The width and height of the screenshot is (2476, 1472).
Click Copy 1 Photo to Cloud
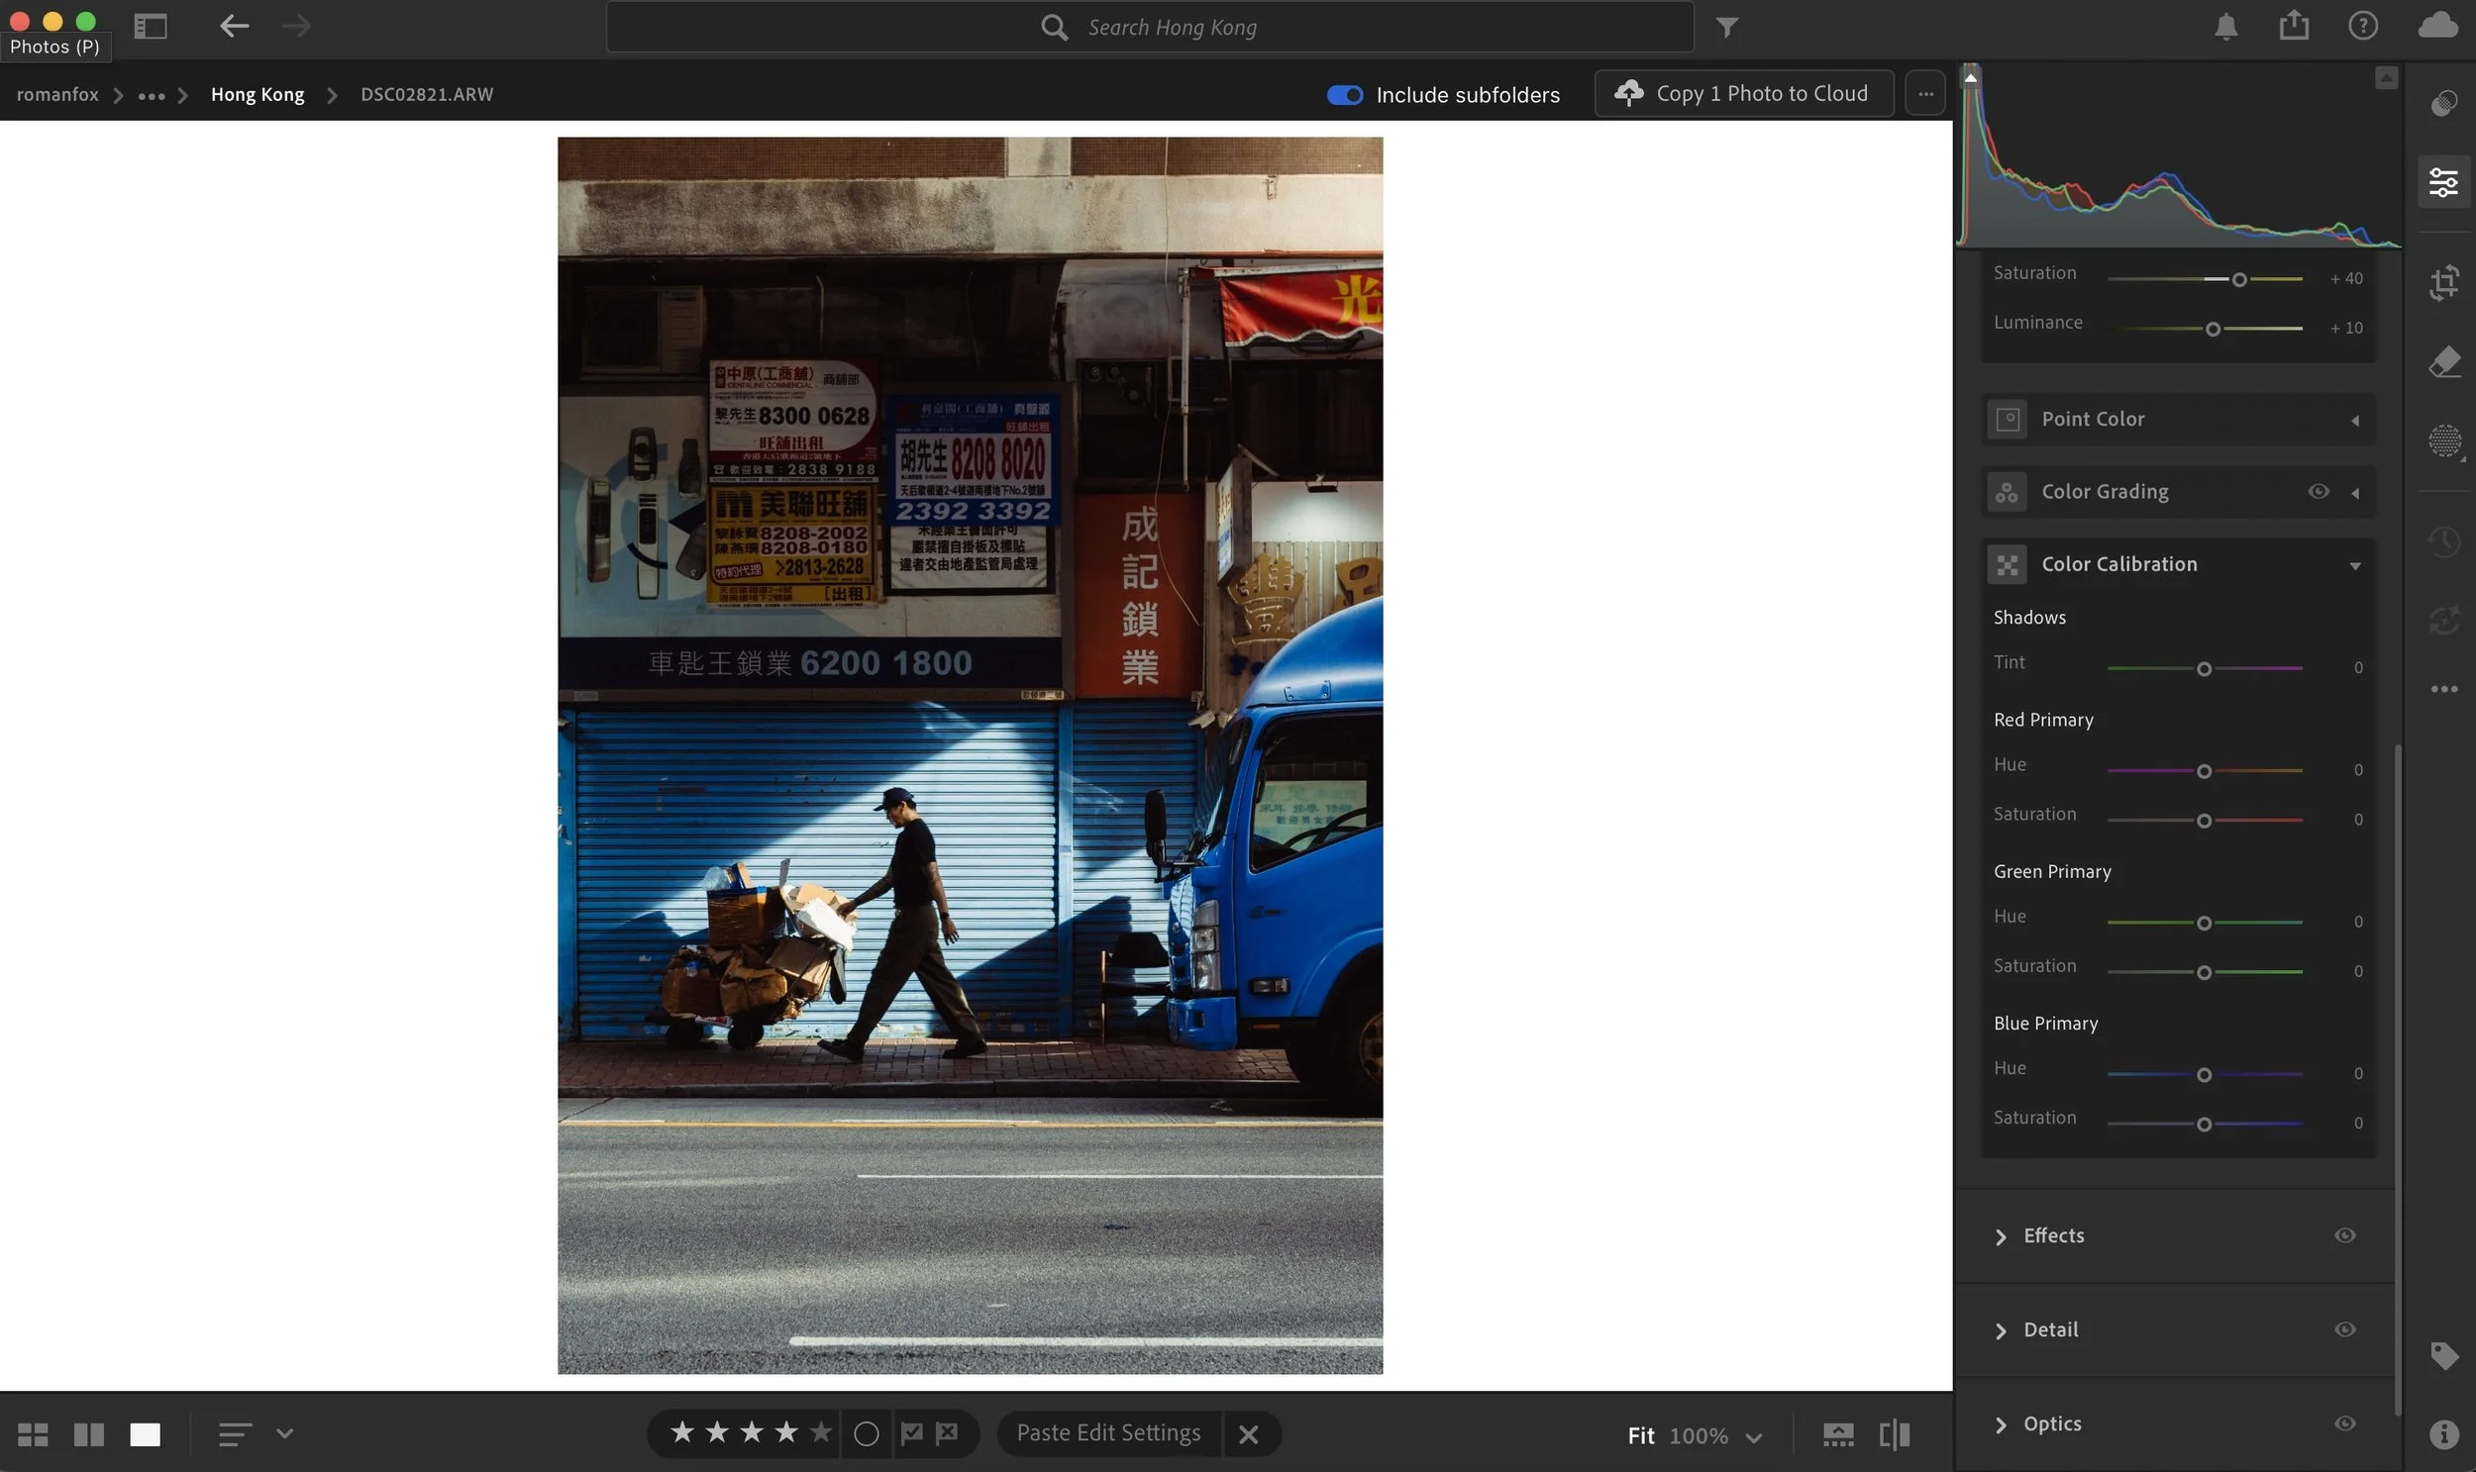pyautogui.click(x=1744, y=93)
